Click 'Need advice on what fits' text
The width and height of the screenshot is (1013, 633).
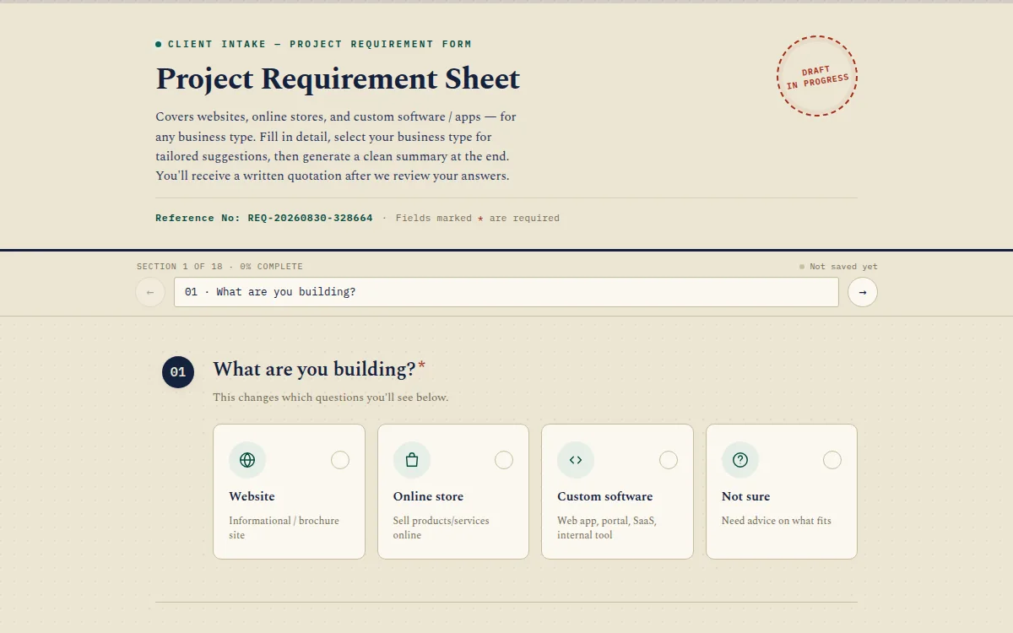(x=777, y=521)
